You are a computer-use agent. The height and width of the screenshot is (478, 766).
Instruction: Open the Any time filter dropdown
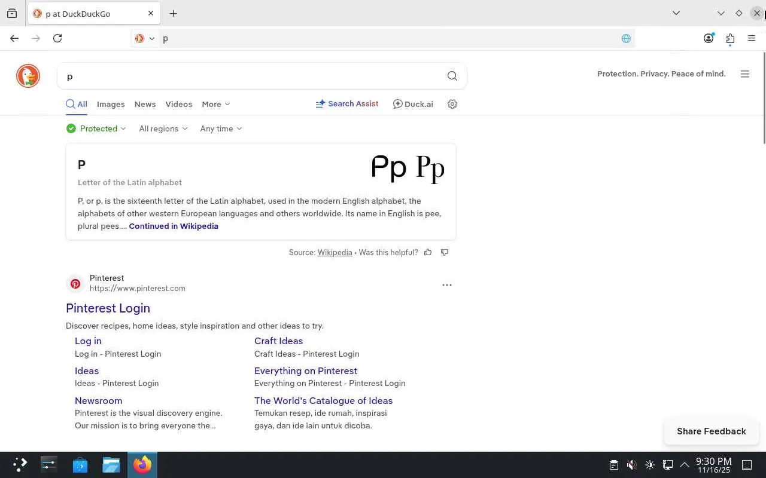click(x=221, y=128)
